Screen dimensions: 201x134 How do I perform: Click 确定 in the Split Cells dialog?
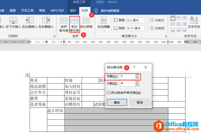[x=117, y=102]
